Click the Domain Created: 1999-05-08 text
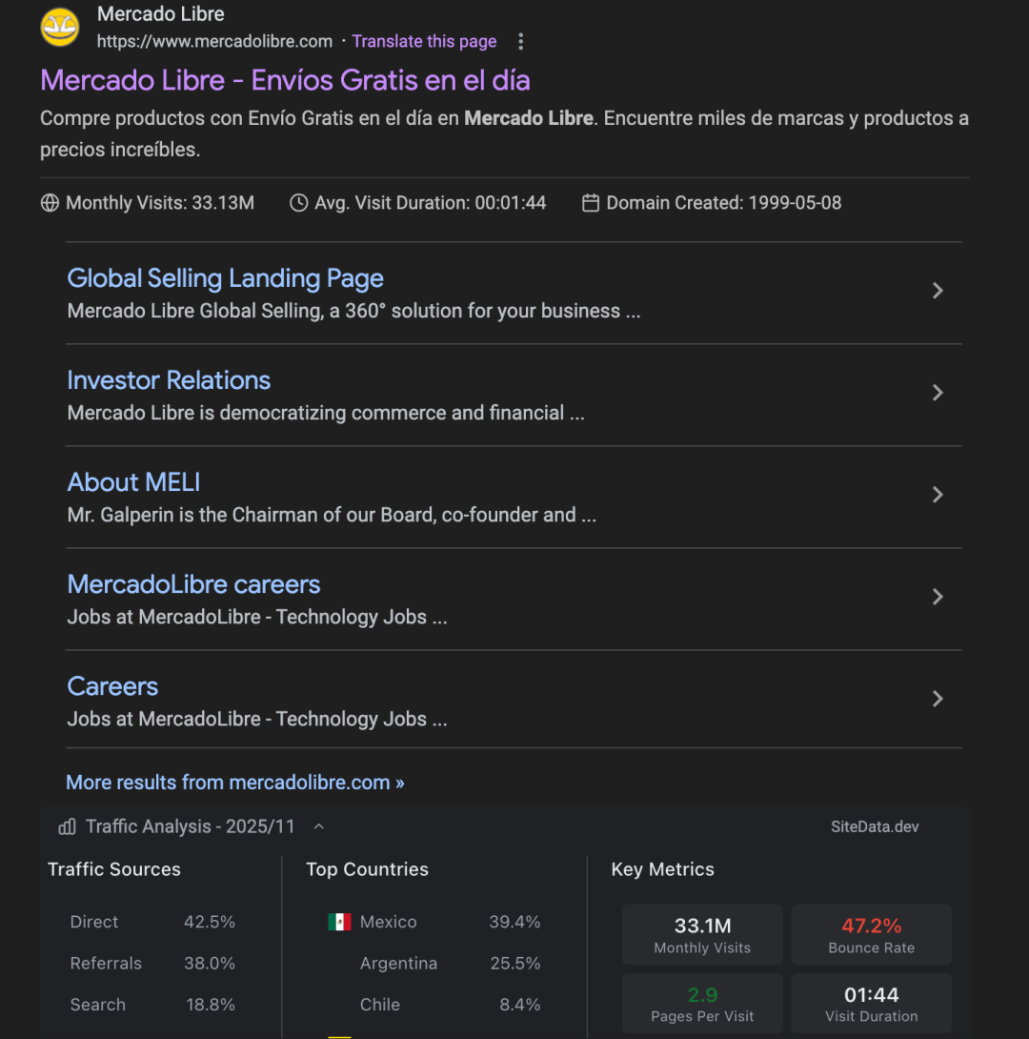 click(x=724, y=203)
